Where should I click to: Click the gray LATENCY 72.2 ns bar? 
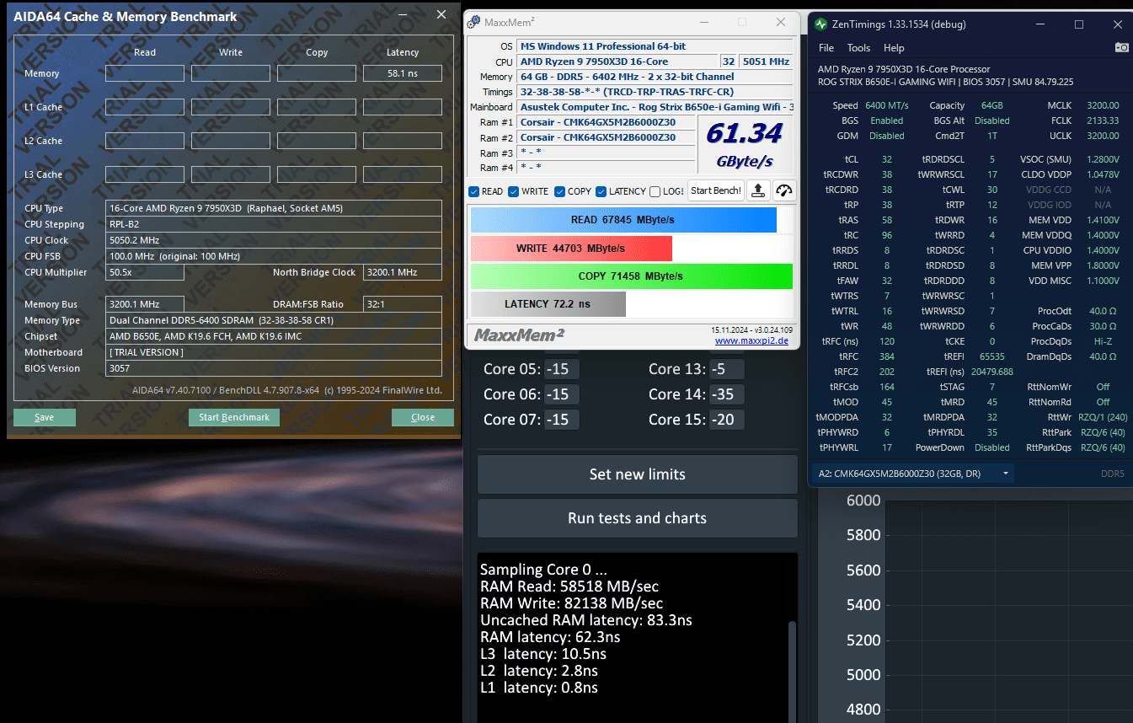pyautogui.click(x=548, y=304)
